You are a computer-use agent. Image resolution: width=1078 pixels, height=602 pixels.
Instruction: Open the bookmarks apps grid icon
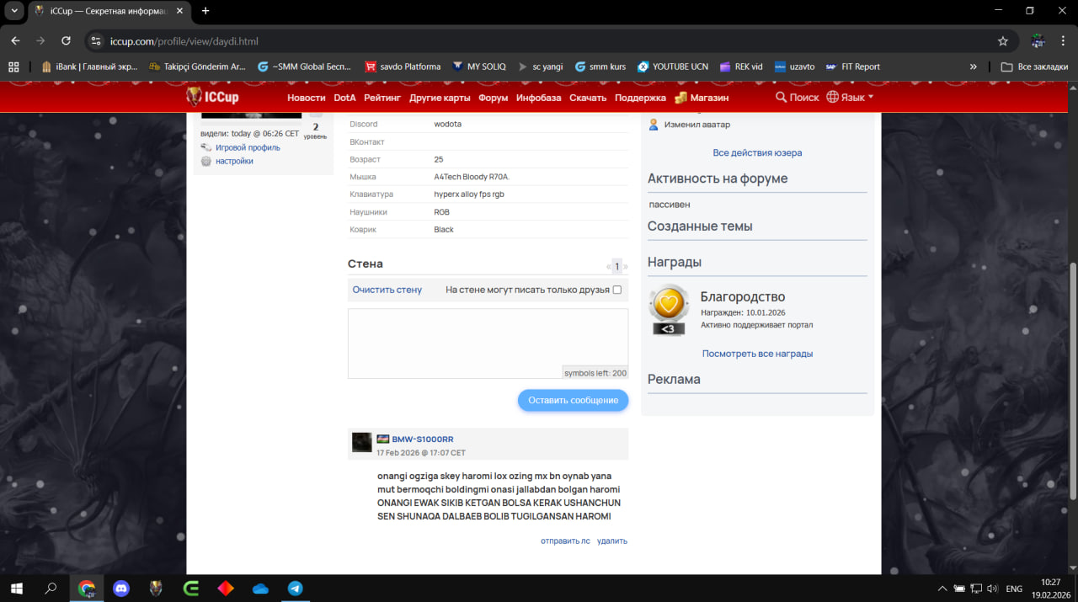pos(13,67)
